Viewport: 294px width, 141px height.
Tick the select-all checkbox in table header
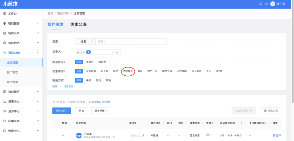click(56, 123)
